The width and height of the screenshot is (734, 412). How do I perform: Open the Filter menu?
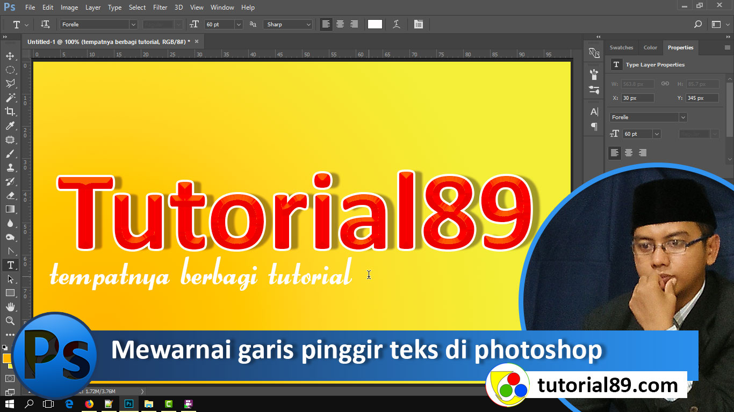[160, 8]
